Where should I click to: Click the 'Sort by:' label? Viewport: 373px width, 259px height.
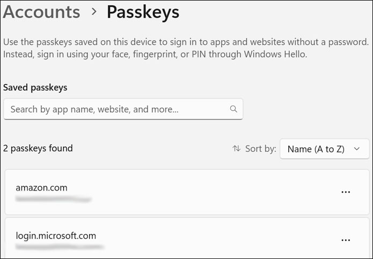[261, 149]
